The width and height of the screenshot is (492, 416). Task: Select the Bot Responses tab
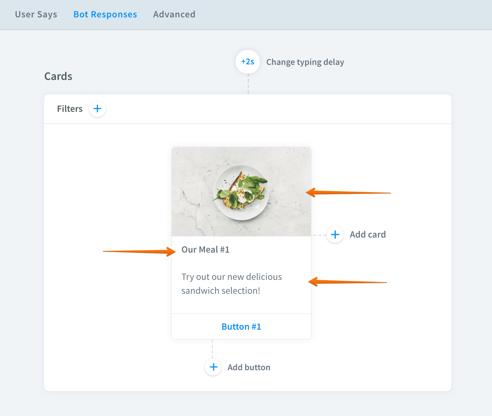tap(105, 14)
